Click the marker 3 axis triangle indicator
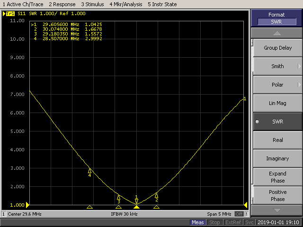 click(x=119, y=207)
